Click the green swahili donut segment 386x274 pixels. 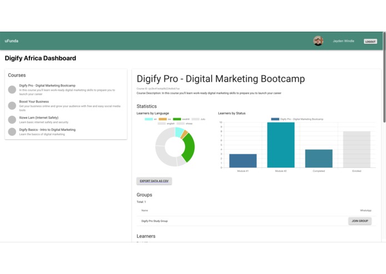click(190, 147)
